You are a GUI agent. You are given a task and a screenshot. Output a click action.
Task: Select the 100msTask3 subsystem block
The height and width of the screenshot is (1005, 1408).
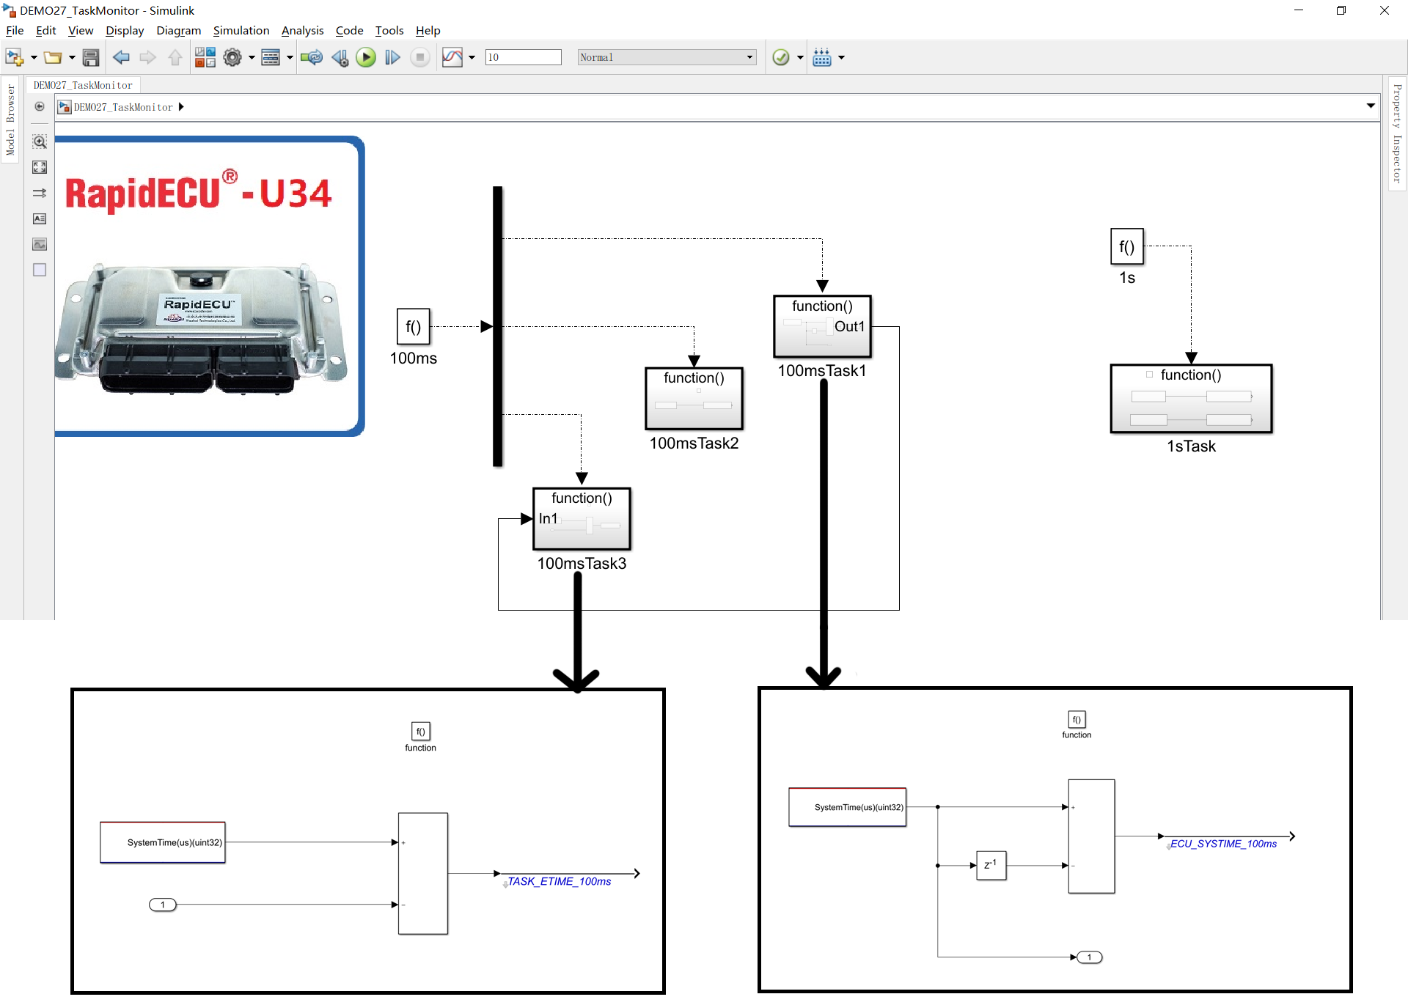tap(582, 519)
